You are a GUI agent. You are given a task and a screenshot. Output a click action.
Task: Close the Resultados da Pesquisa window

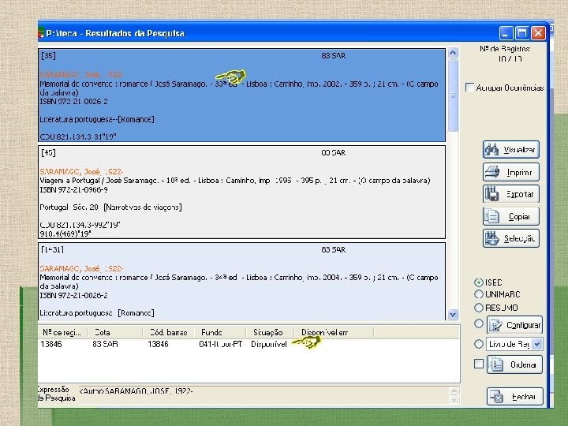(x=538, y=33)
